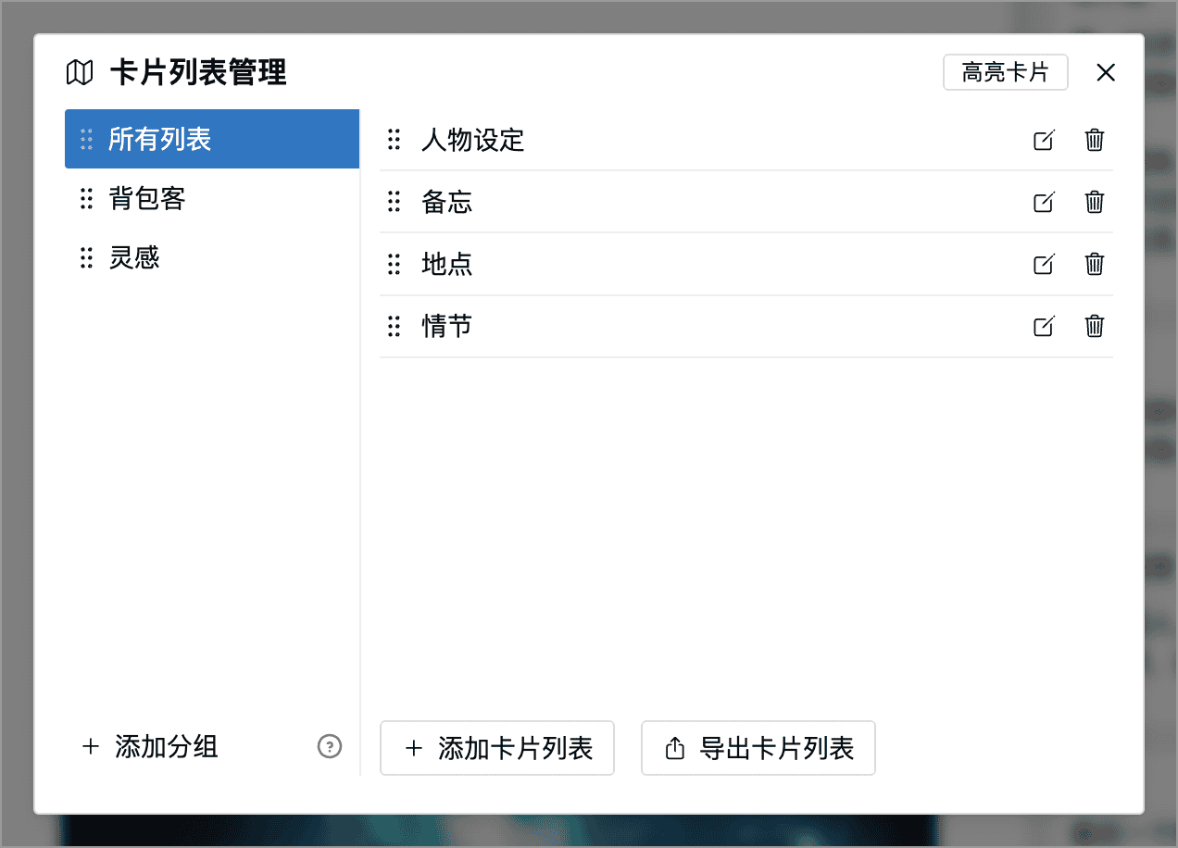Open help icon beside 添加分组
Viewport: 1178px width, 848px height.
tap(330, 746)
